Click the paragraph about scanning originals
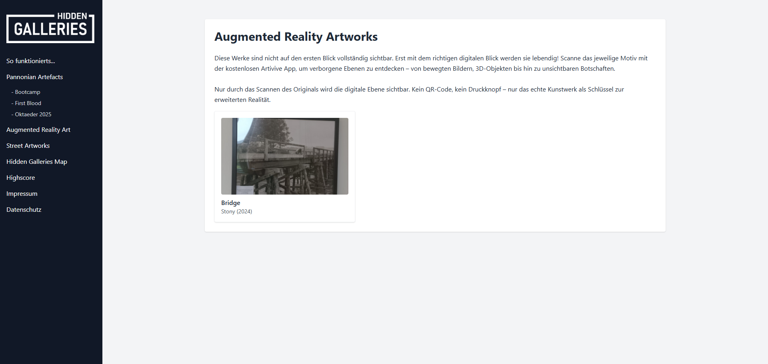768x364 pixels. (x=419, y=95)
